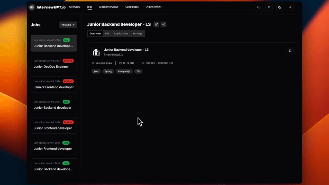Select Mock interviews in the navigation
The height and width of the screenshot is (185, 329).
[x=108, y=7]
